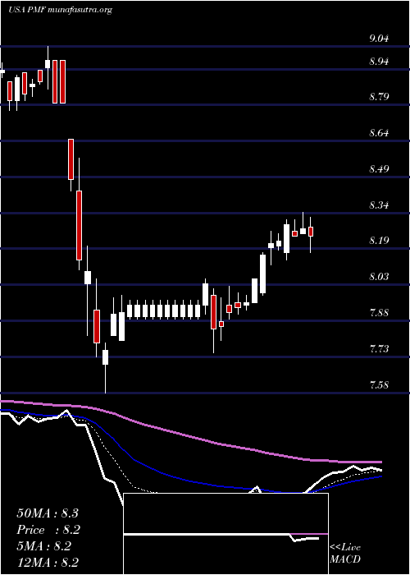Click the 12MA : 8.2 reading
The image size is (410, 575).
[x=48, y=563]
